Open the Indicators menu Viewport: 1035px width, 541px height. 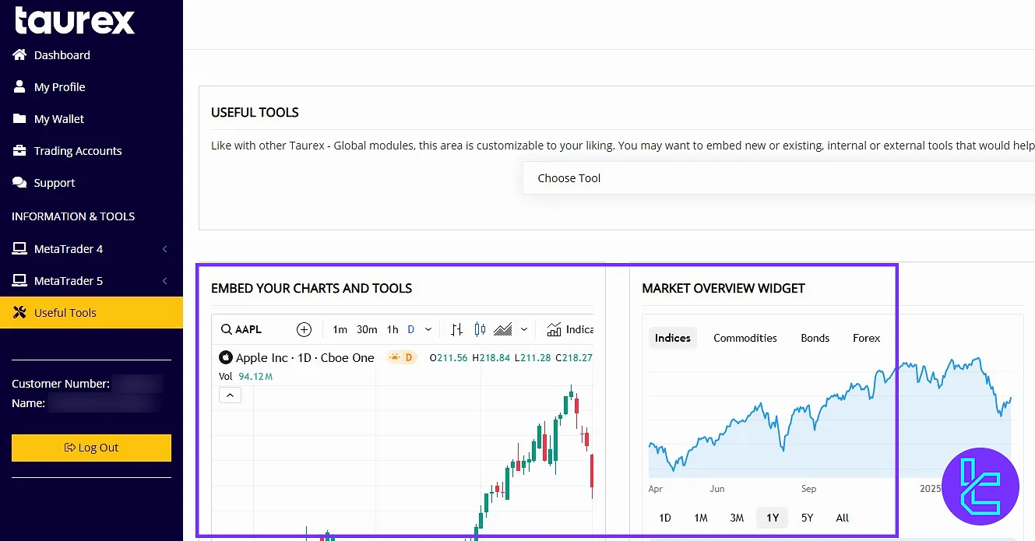tap(570, 329)
